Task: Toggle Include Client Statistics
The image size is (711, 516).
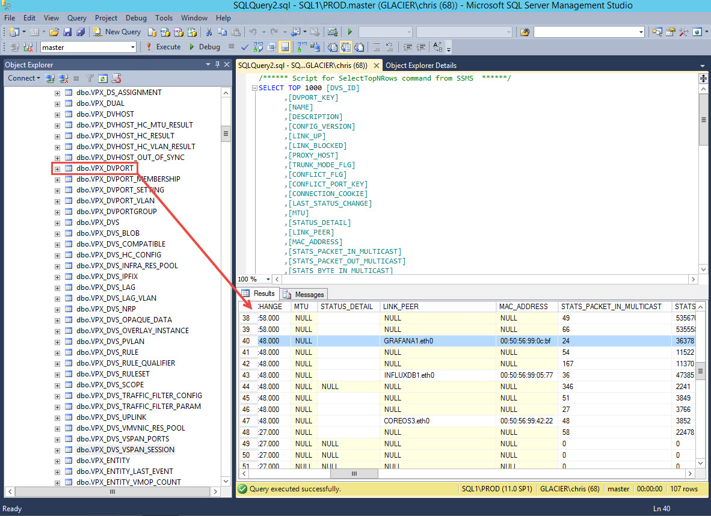Action: (315, 47)
